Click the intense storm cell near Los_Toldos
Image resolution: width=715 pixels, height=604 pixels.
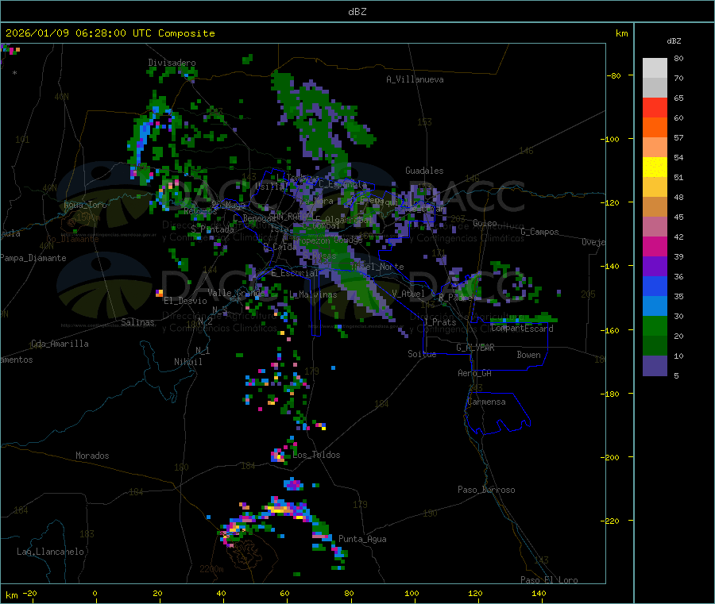pos(279,456)
